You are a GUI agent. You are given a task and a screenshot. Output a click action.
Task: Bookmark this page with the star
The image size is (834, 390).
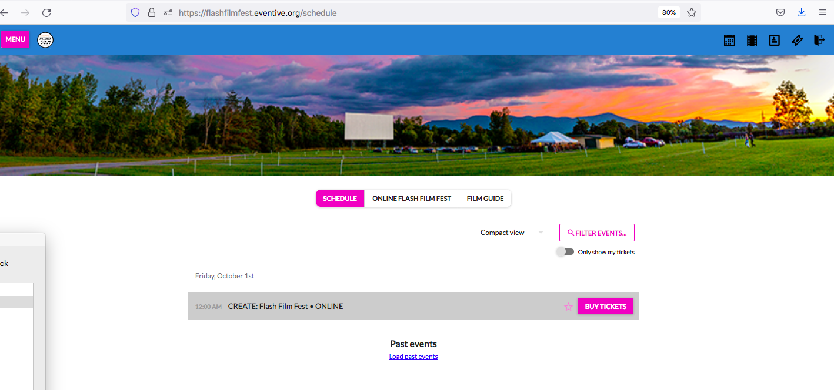tap(692, 12)
